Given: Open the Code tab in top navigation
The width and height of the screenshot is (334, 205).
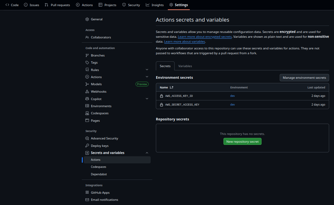Looking at the screenshot, I should [7, 5].
